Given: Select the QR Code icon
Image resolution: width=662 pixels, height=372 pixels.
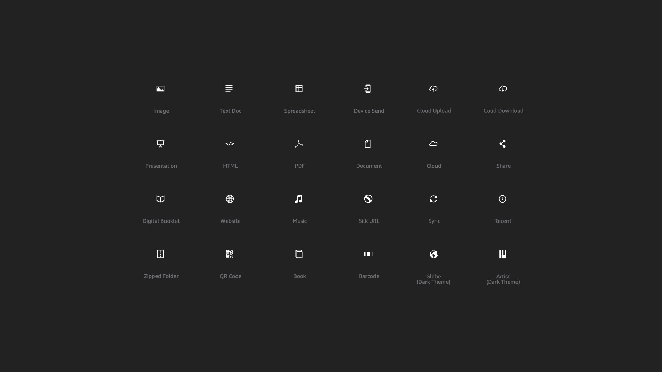Looking at the screenshot, I should pyautogui.click(x=230, y=254).
